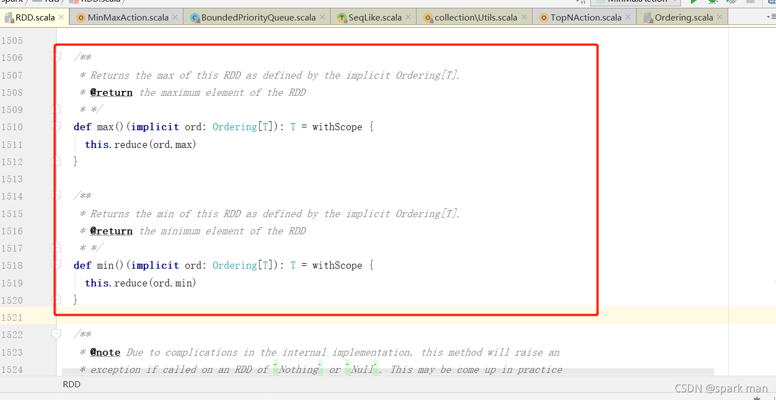Click the highlighted `Nothing` on line 1524
The height and width of the screenshot is (400, 776).
tap(298, 370)
